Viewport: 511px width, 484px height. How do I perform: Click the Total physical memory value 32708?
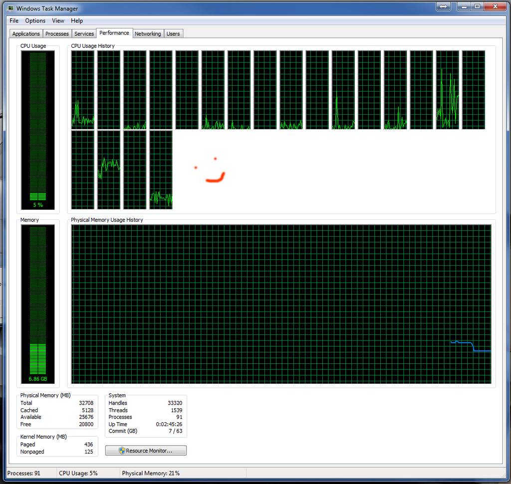pos(86,403)
